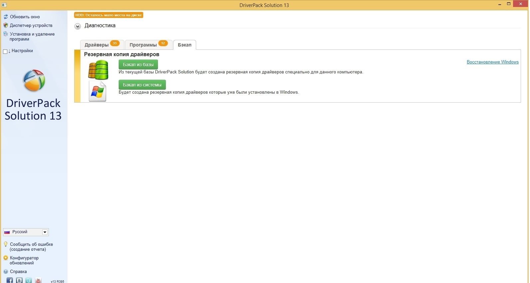
Task: Select the Бэкап tab
Action: click(x=185, y=45)
